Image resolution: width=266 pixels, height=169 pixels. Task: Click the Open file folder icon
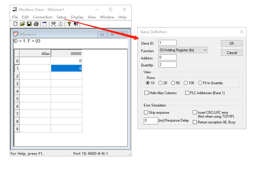click(22, 24)
